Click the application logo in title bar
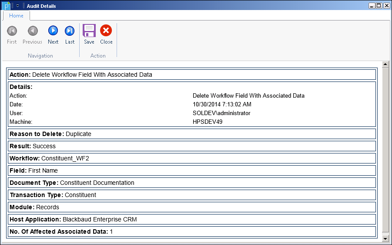392x245 pixels. (6, 6)
